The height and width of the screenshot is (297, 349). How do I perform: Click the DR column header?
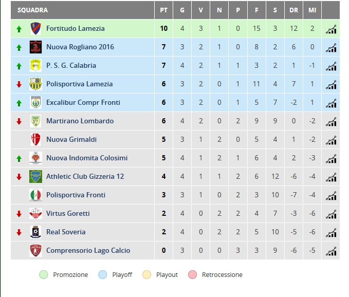(x=293, y=10)
